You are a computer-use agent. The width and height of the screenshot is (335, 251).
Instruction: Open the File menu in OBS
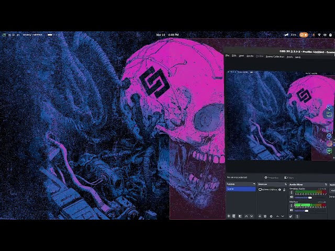tap(227, 56)
